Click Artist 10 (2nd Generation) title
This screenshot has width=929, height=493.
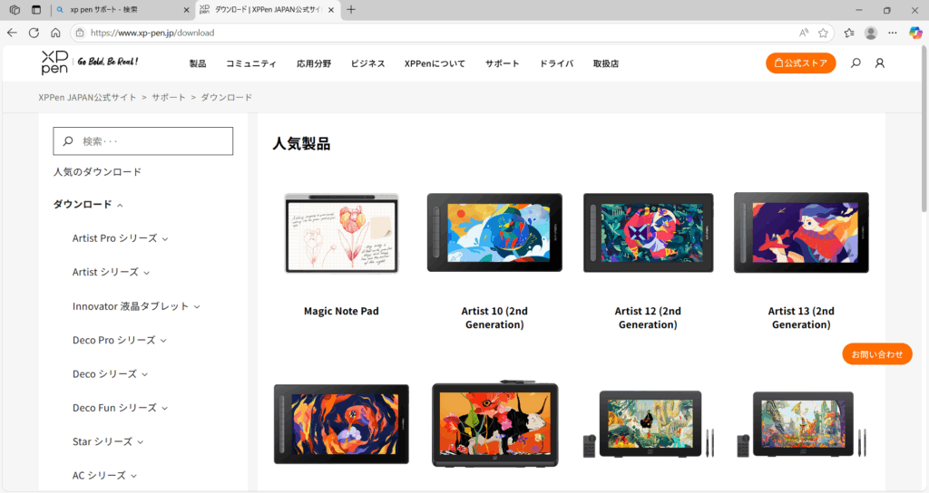(x=494, y=318)
